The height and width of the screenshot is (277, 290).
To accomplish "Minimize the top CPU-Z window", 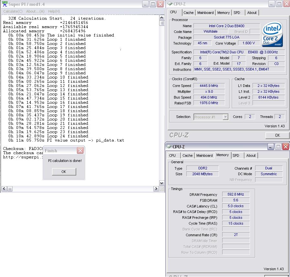I will point(271,4).
